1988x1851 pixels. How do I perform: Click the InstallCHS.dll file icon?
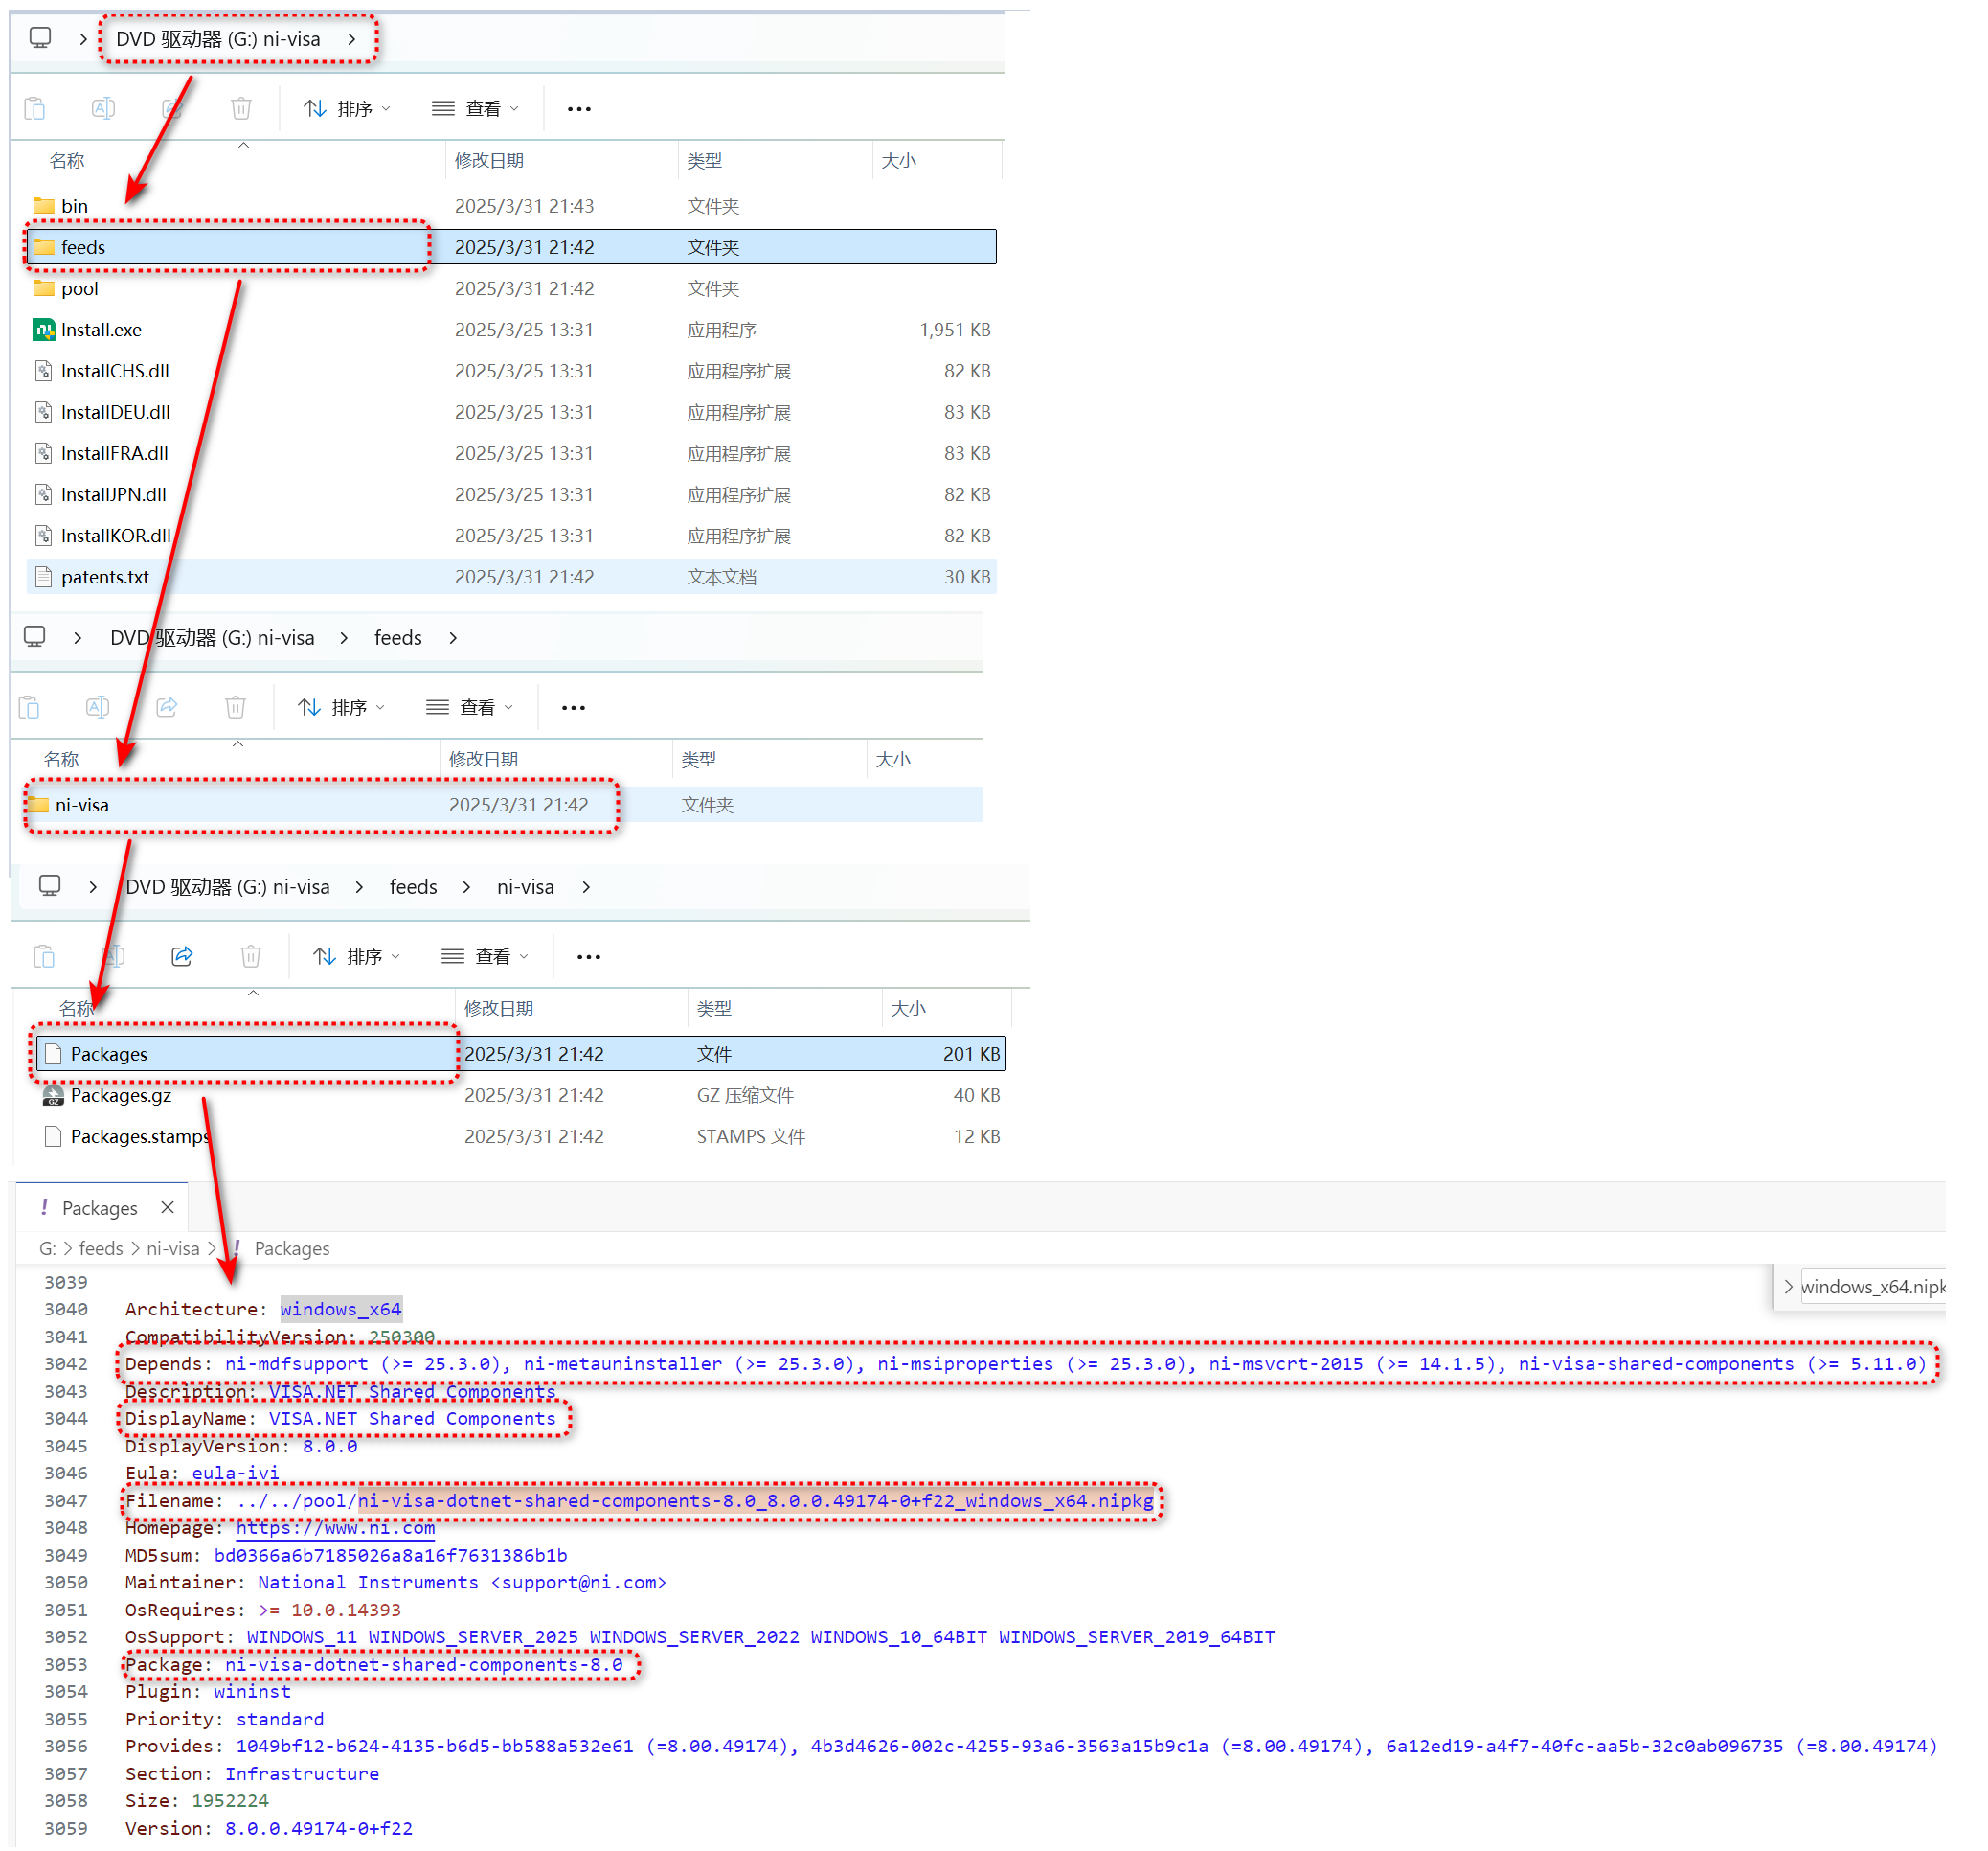coord(43,371)
